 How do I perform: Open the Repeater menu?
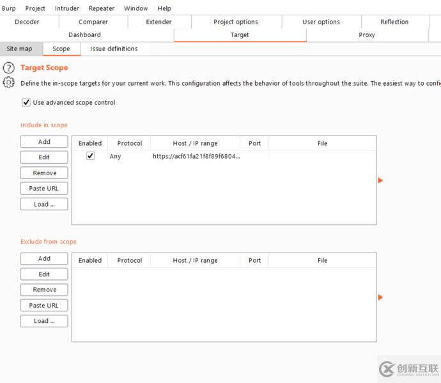click(x=101, y=8)
